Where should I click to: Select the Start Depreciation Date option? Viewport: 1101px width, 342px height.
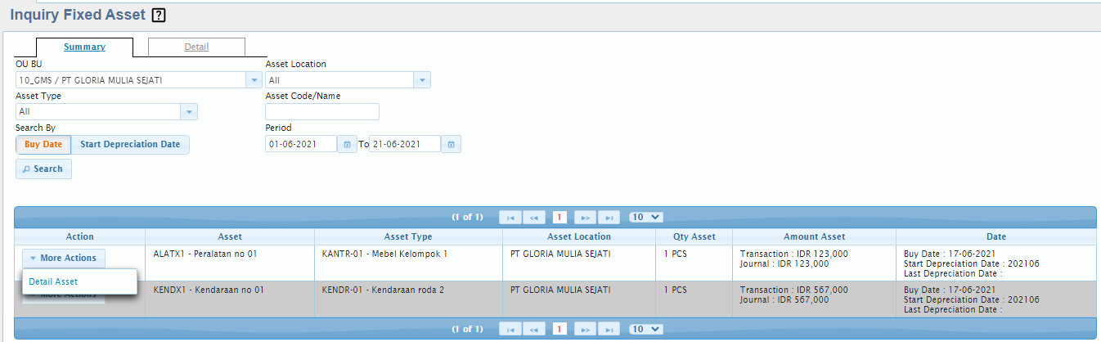click(x=130, y=144)
